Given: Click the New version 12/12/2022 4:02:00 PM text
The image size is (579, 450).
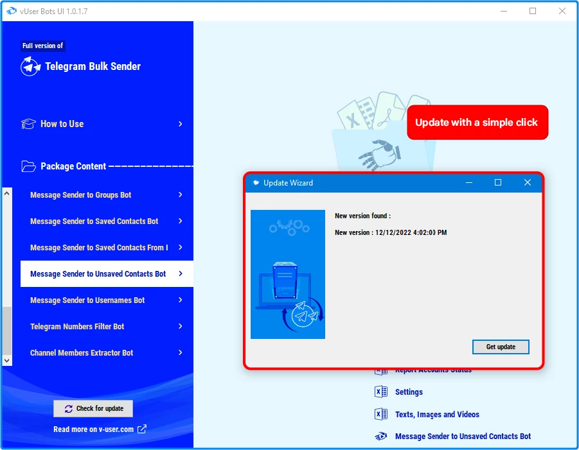Looking at the screenshot, I should click(x=391, y=232).
